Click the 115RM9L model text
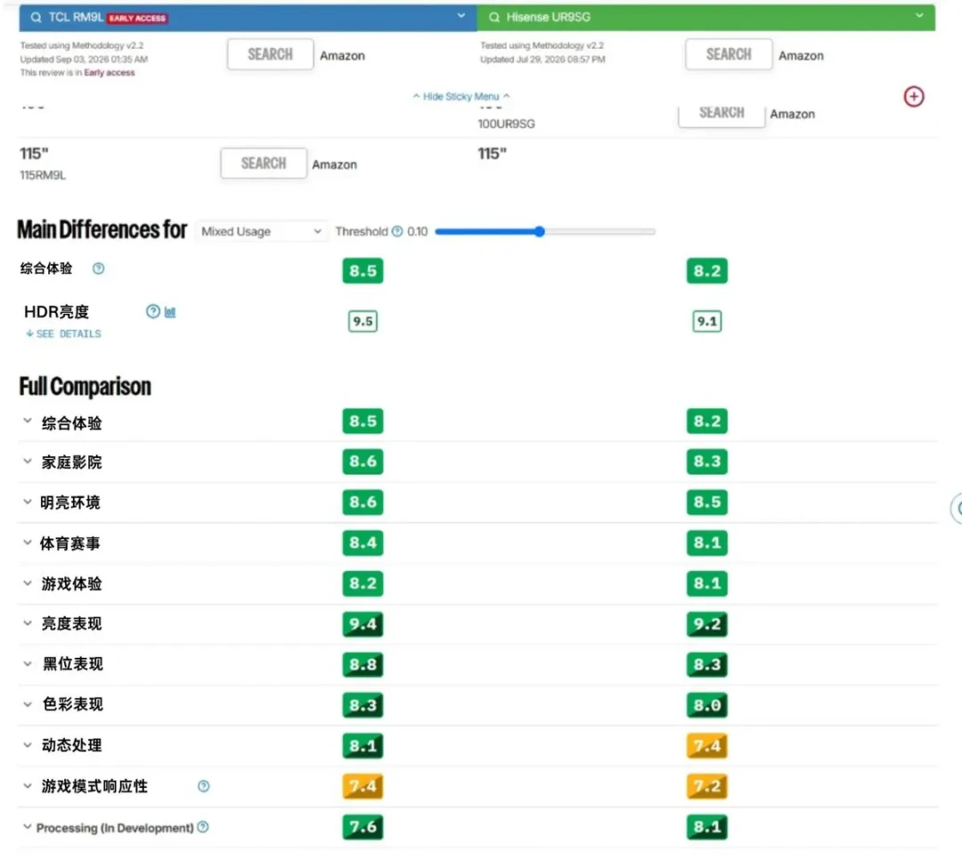 pos(43,176)
